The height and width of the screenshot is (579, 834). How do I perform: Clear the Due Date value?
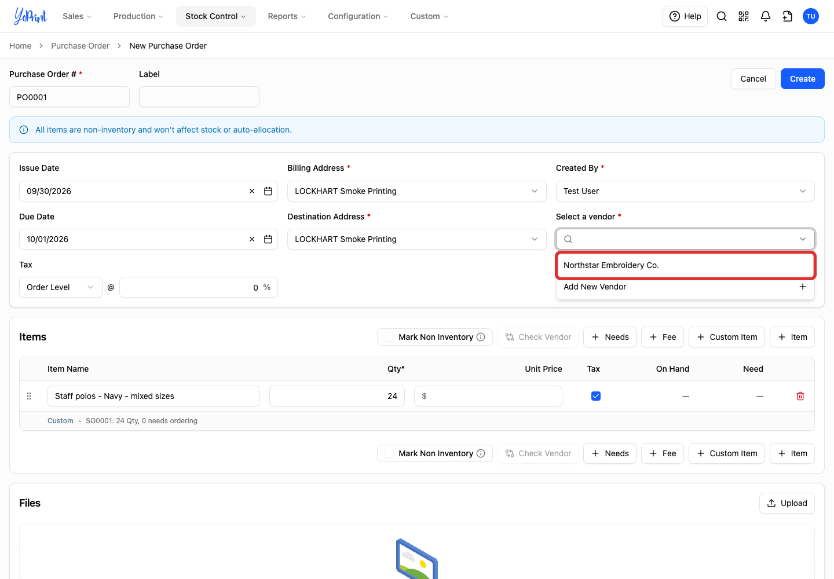point(252,239)
